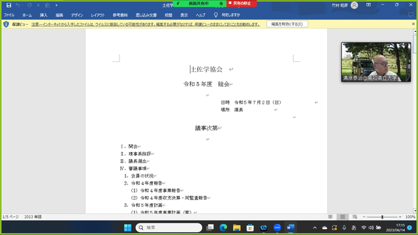
Task: Click the Save icon in quick access toolbar
Action: tap(8, 5)
